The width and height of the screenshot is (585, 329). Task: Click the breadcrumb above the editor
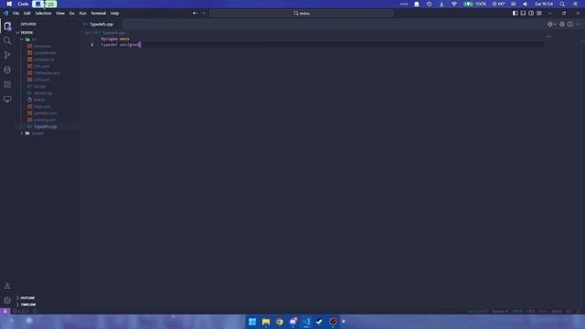point(106,33)
